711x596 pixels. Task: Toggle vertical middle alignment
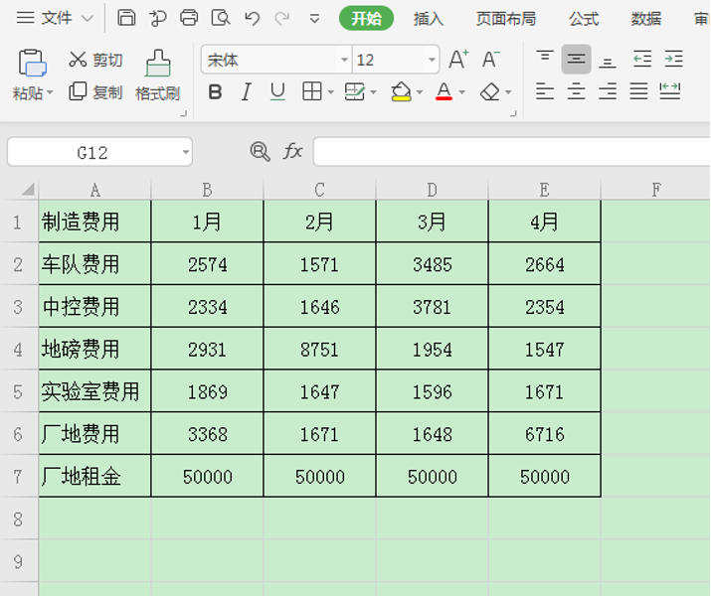point(576,59)
